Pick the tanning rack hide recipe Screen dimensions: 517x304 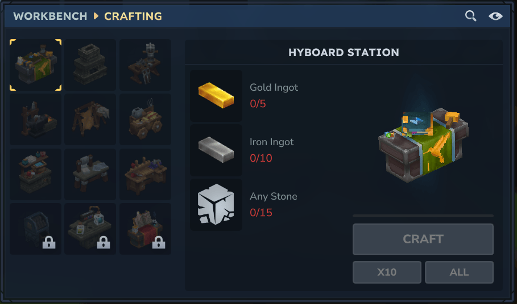(90, 119)
